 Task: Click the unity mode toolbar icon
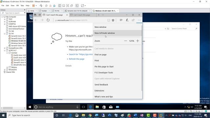[x=72, y=6]
